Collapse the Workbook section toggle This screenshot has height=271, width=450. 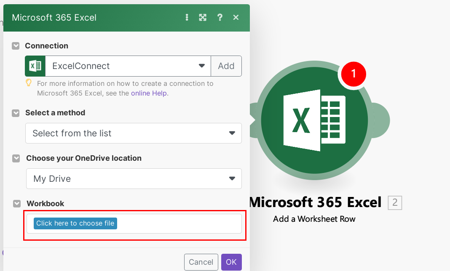pyautogui.click(x=17, y=204)
